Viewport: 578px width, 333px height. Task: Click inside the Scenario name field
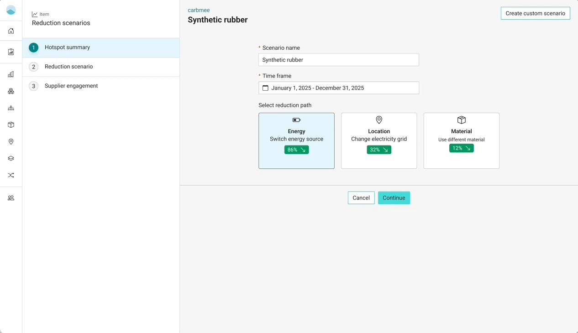pos(338,60)
